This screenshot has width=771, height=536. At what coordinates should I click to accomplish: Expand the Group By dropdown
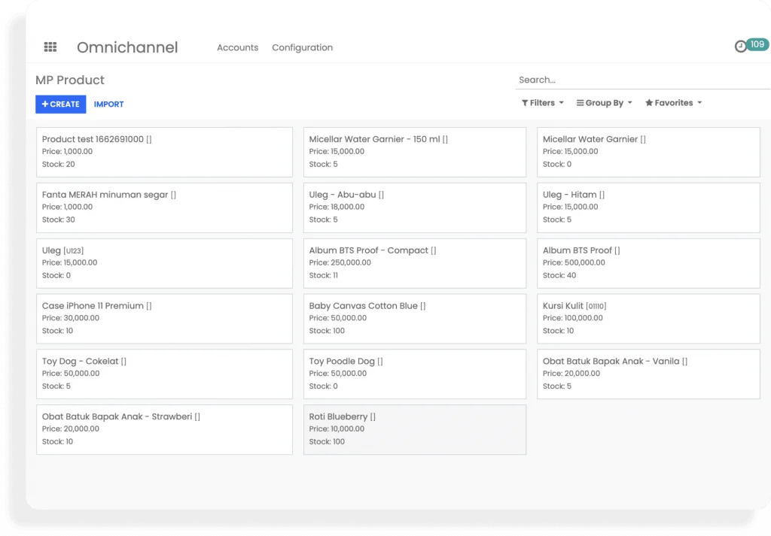click(x=605, y=103)
